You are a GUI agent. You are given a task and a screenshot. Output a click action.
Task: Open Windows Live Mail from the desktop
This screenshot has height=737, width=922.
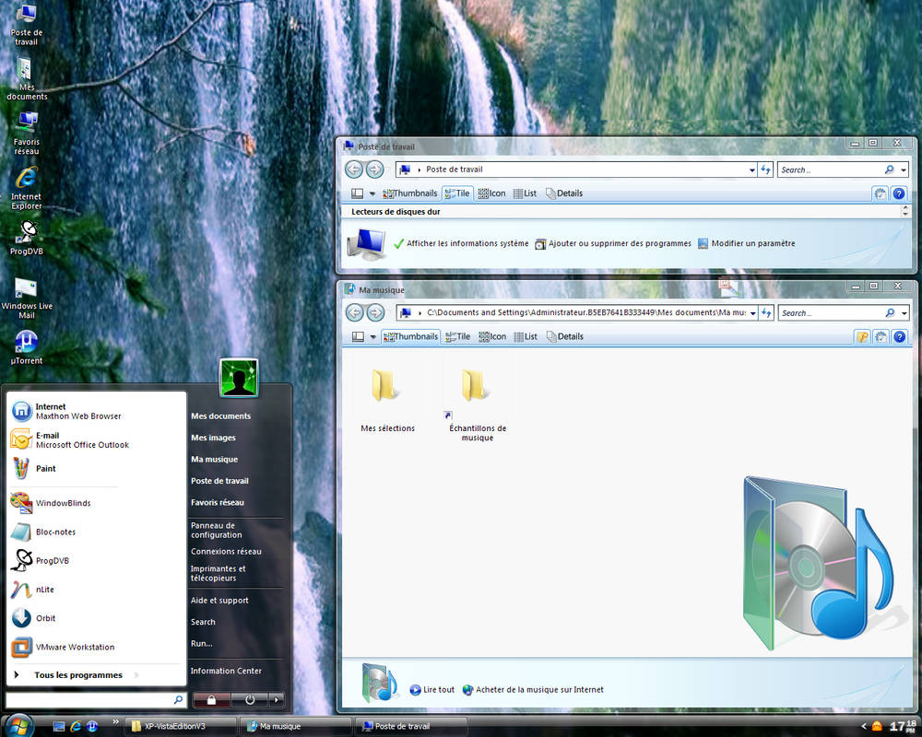(x=26, y=287)
